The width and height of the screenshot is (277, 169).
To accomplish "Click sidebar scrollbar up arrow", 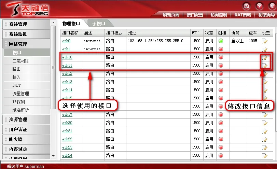I will [53, 23].
